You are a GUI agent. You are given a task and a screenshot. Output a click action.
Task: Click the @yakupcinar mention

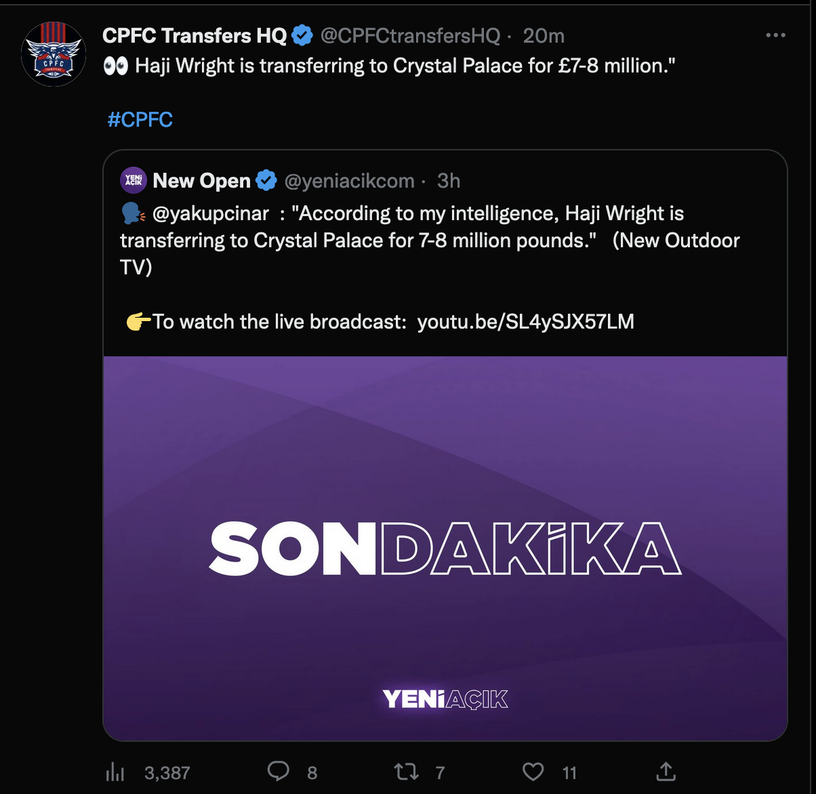(x=211, y=213)
